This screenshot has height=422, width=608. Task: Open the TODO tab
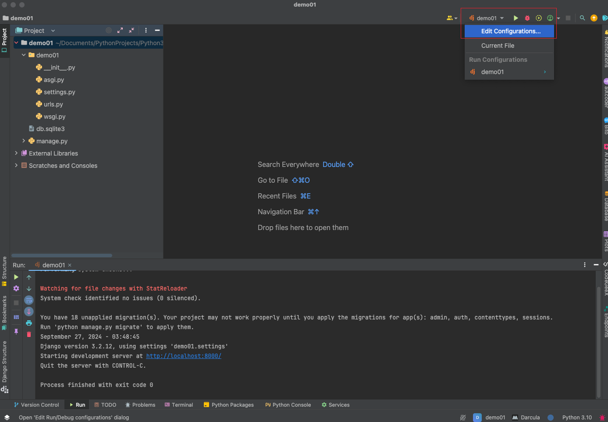click(105, 405)
